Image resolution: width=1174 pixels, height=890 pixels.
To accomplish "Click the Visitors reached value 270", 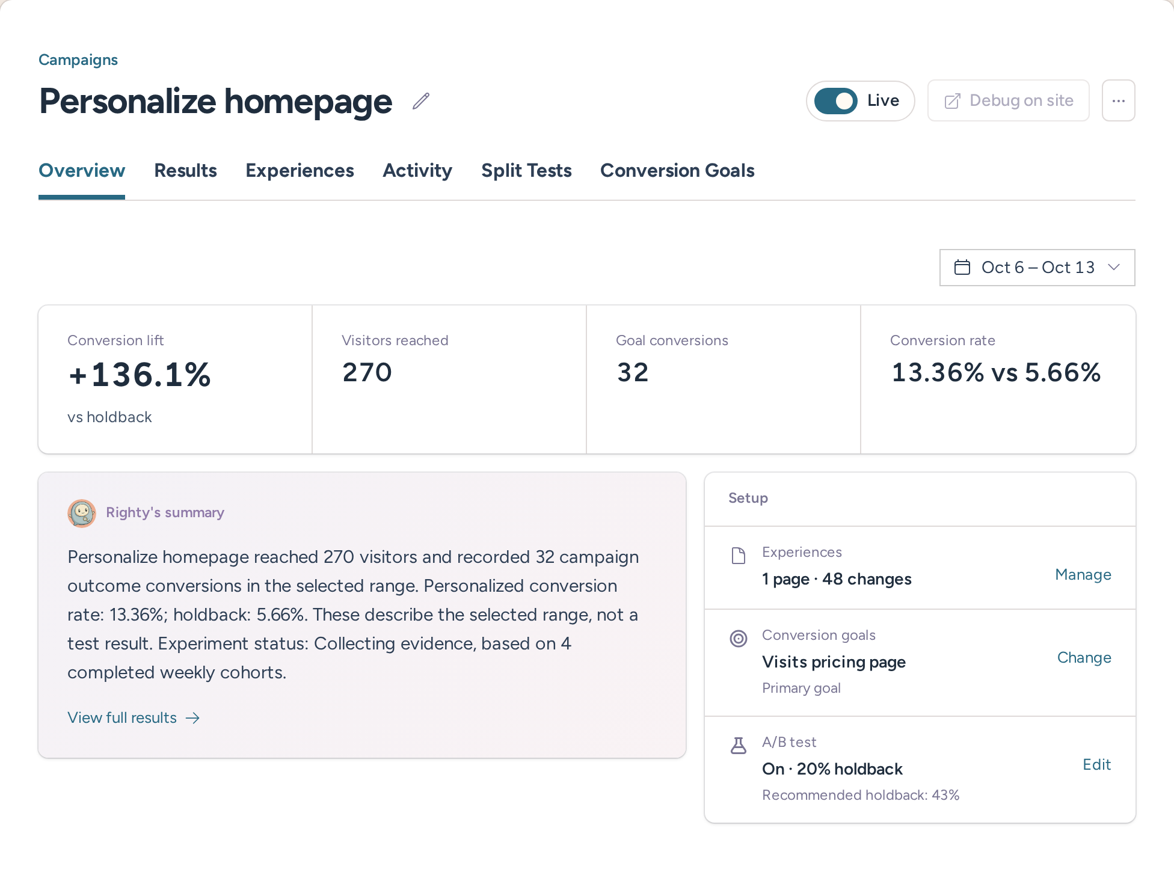I will point(367,372).
